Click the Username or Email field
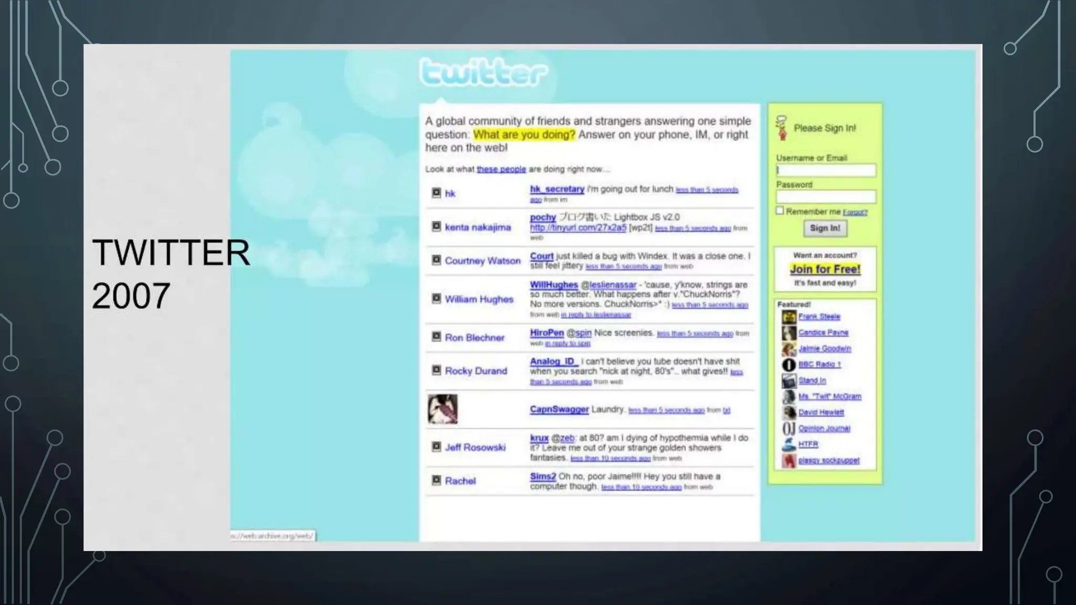1076x605 pixels. pyautogui.click(x=826, y=170)
